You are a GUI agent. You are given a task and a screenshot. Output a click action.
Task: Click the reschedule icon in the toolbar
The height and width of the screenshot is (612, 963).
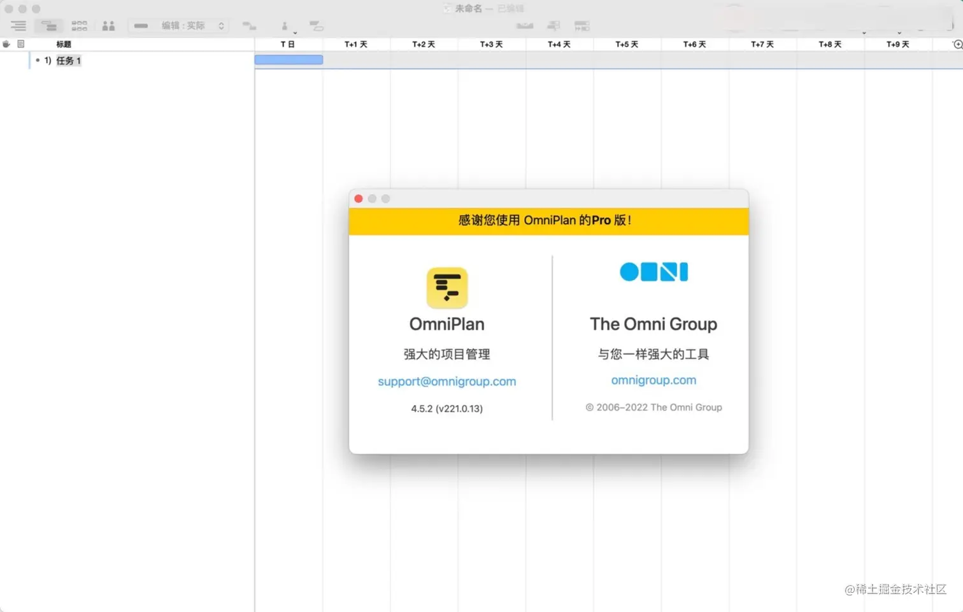click(553, 25)
